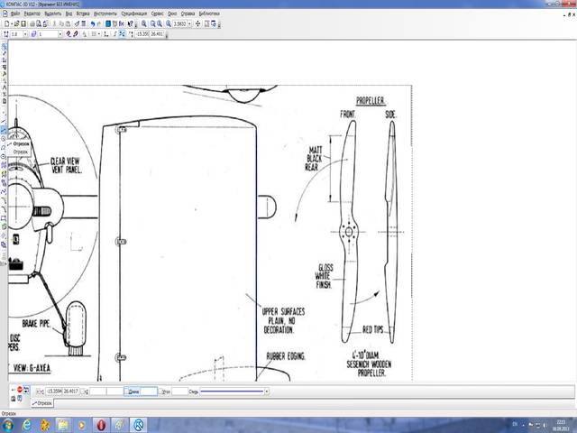The width and height of the screenshot is (577, 433).
Task: Expand the zoom scale 3.5933 dropdown
Action: pos(190,23)
